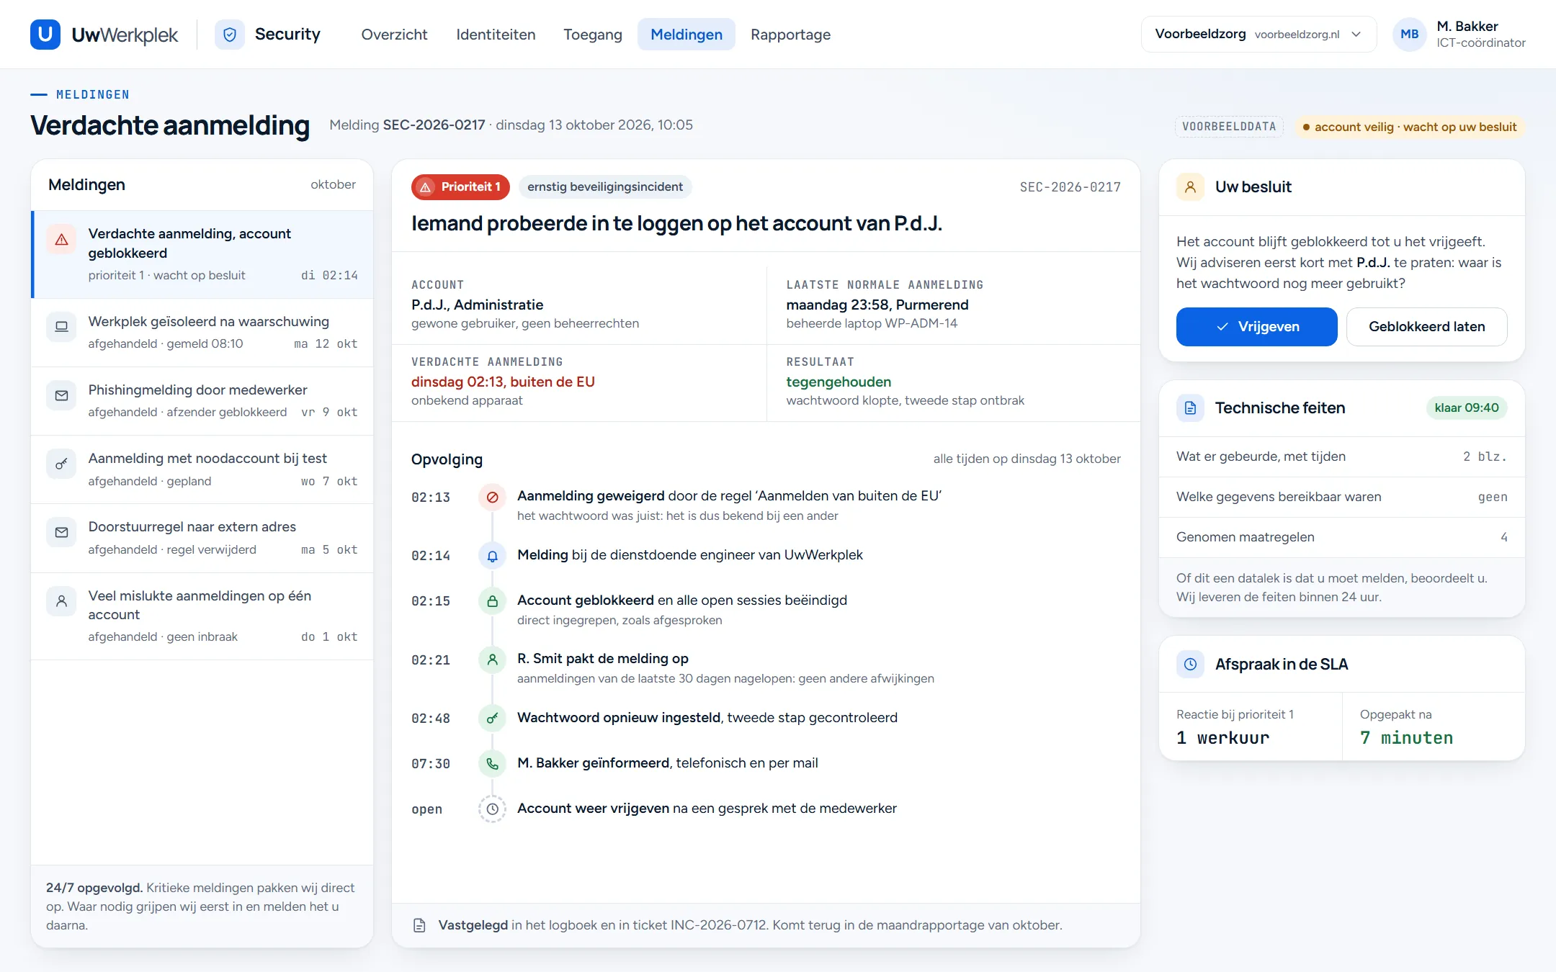This screenshot has width=1556, height=972.
Task: Open row 'Welke gegevens bereikbaar waren'
Action: pyautogui.click(x=1341, y=497)
